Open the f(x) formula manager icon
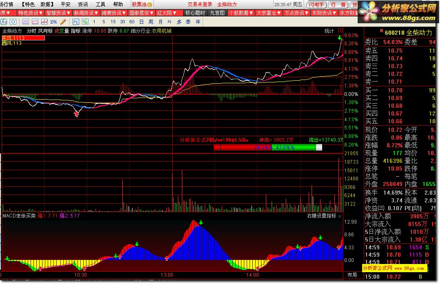 point(4,22)
